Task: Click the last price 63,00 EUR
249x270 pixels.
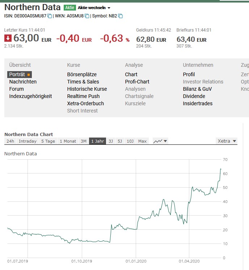Action: 32,38
